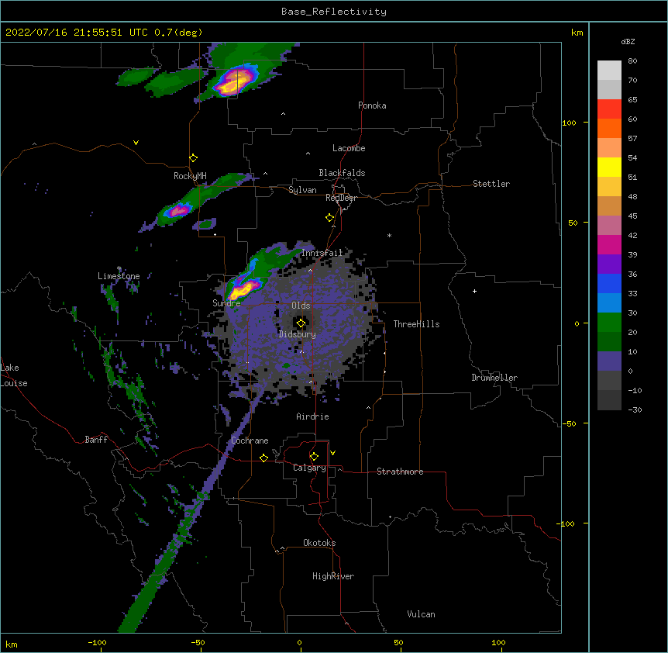Click the HighRiver town label
This screenshot has height=653, width=668.
tap(333, 576)
